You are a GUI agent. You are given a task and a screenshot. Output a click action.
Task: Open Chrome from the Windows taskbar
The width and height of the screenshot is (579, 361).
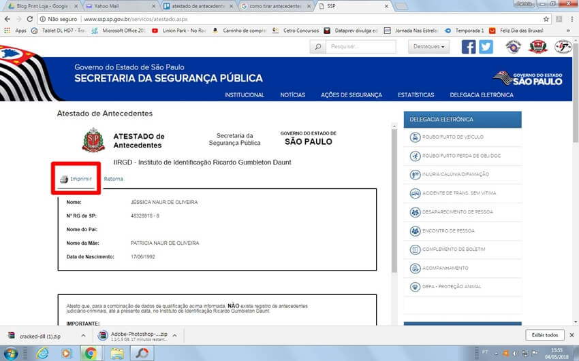tap(89, 353)
